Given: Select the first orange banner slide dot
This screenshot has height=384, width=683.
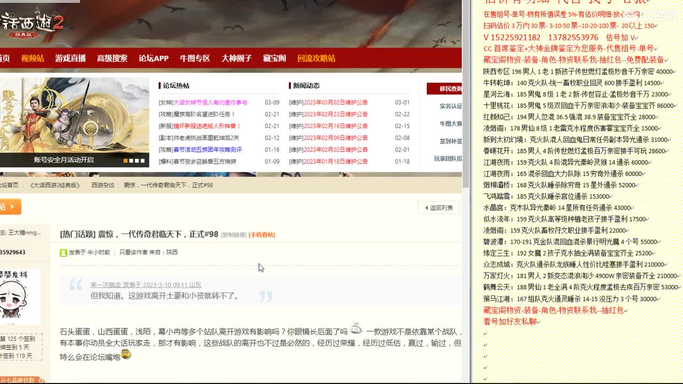Looking at the screenshot, I should (x=125, y=161).
